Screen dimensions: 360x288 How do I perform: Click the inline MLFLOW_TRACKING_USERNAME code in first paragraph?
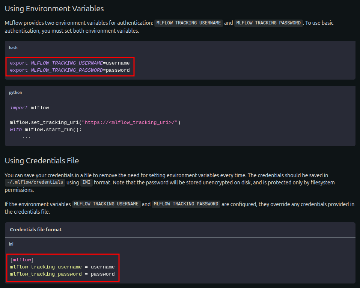pos(188,23)
